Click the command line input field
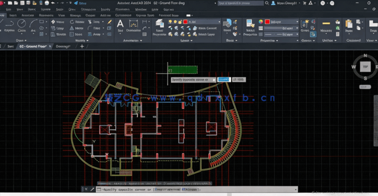This screenshot has height=196, width=378. click(197, 189)
